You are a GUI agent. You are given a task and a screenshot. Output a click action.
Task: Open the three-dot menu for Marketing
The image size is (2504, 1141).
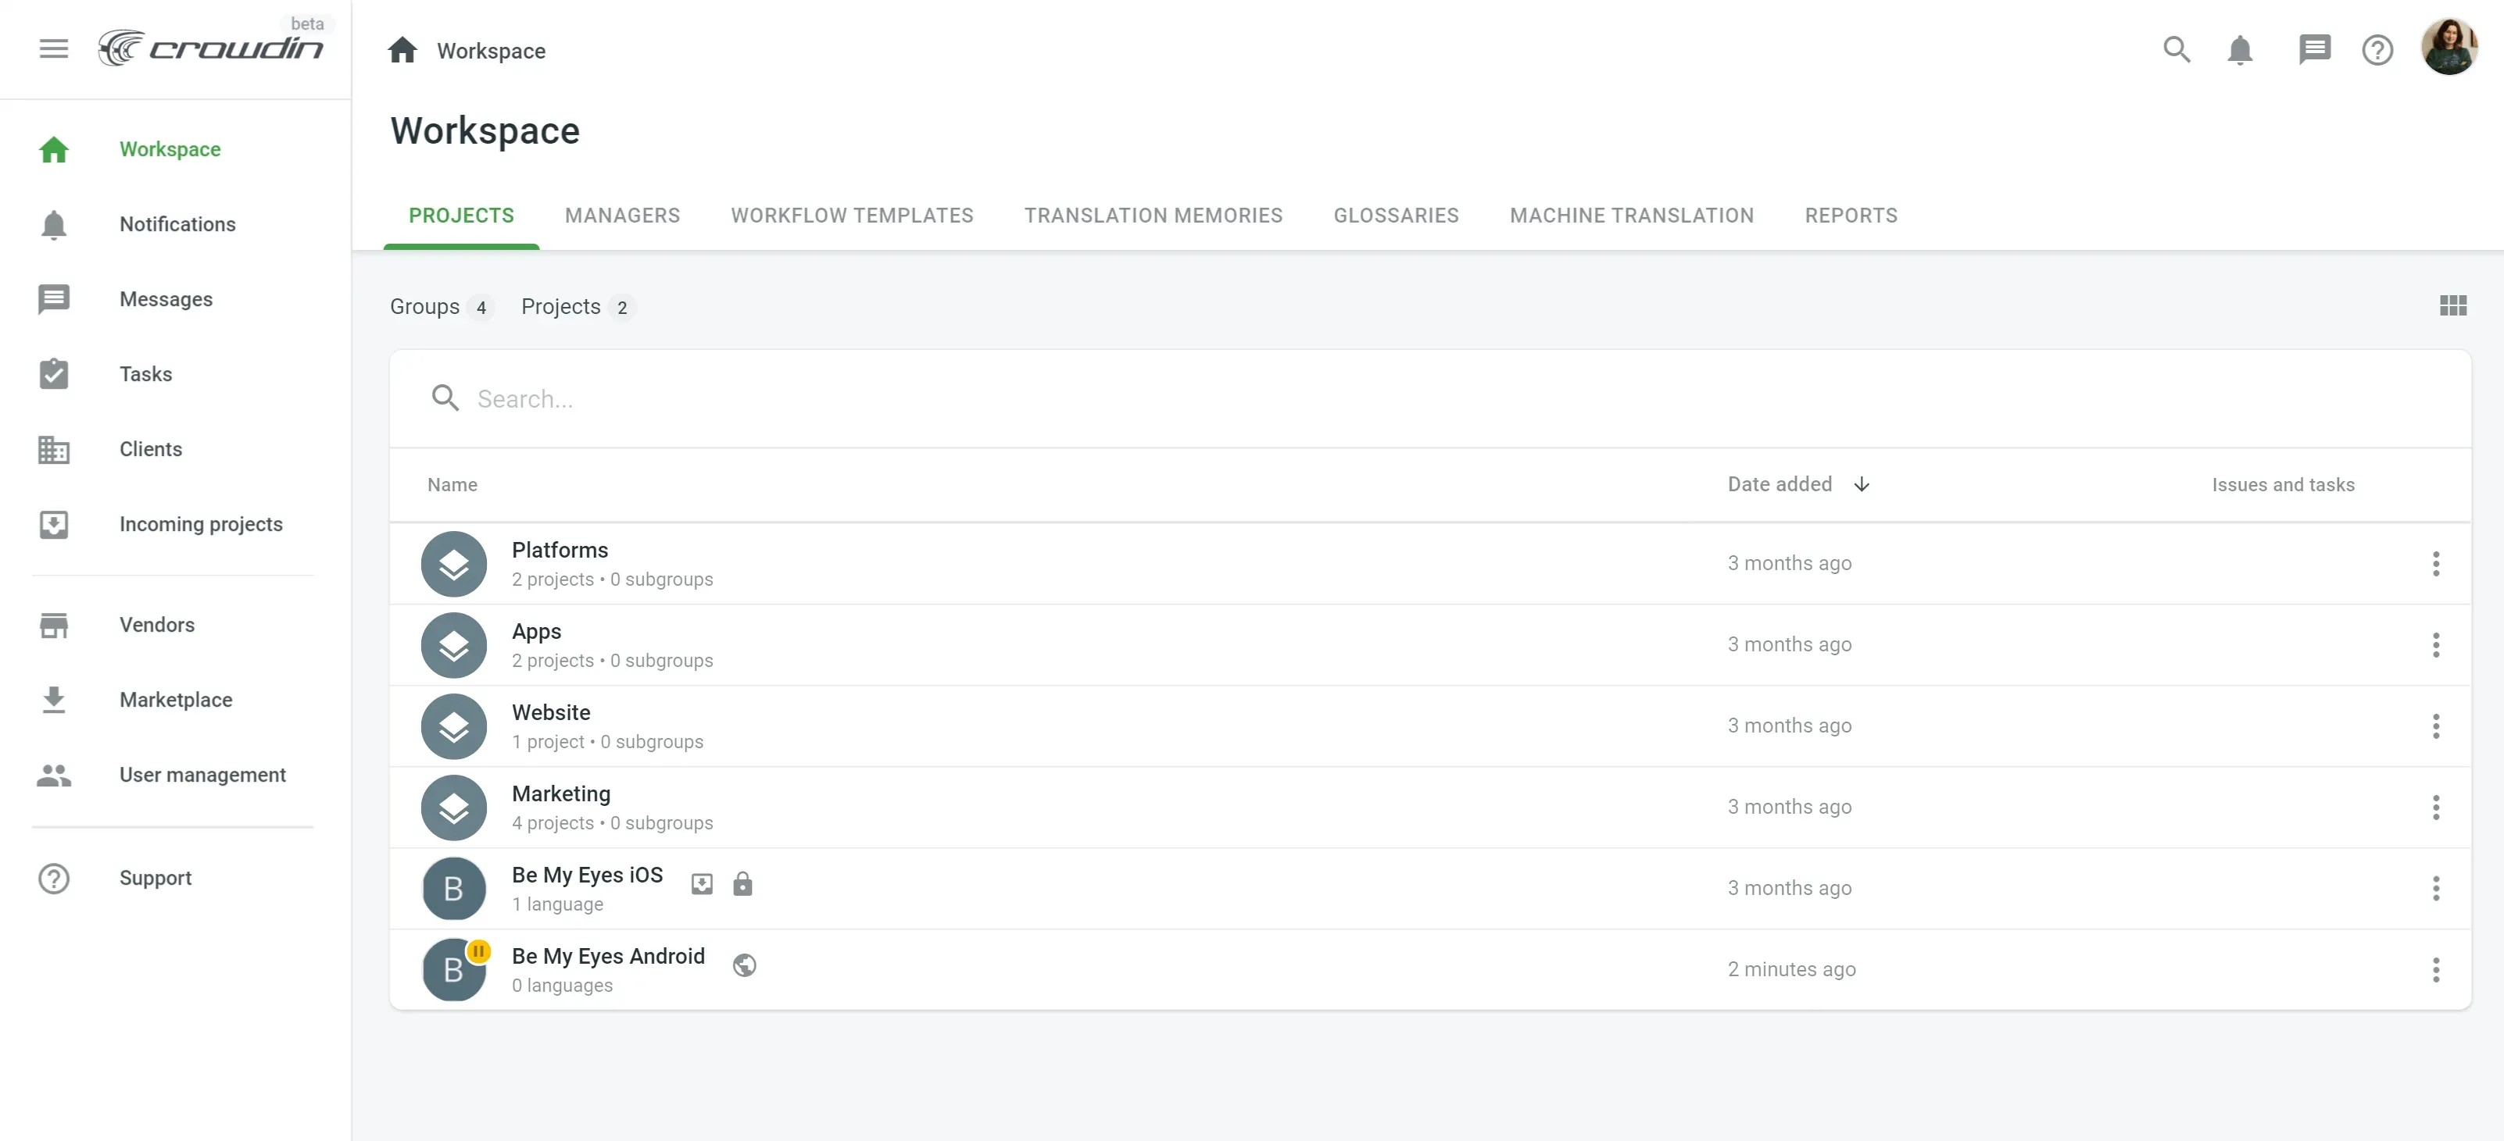coord(2435,807)
